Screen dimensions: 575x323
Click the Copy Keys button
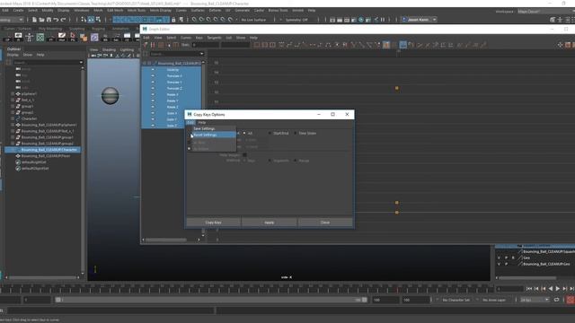click(214, 223)
